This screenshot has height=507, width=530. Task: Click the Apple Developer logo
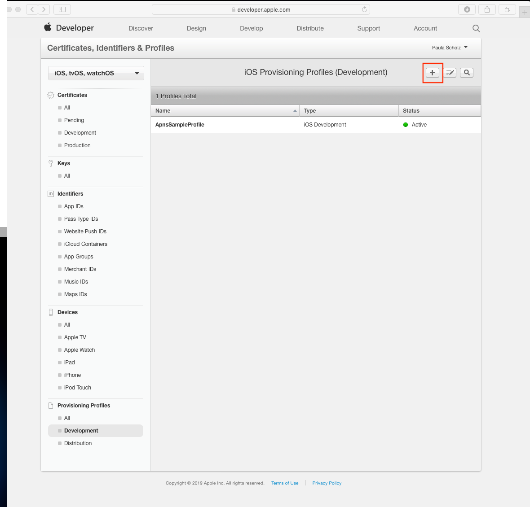click(69, 28)
